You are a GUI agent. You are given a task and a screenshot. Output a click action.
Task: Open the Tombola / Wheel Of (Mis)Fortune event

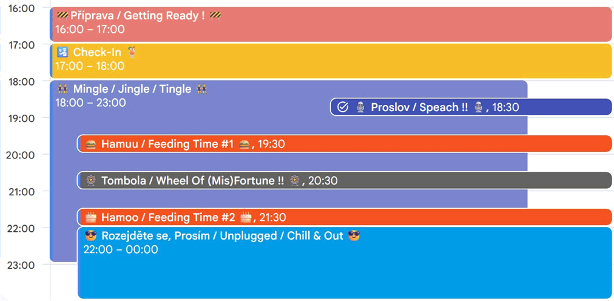pyautogui.click(x=455, y=181)
